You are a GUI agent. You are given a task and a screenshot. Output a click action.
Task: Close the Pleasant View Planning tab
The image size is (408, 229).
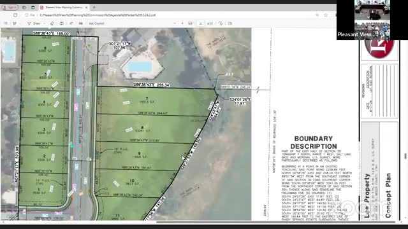tap(86, 8)
